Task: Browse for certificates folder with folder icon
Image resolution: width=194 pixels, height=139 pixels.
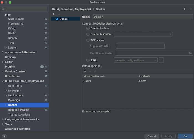Action: tap(190, 53)
